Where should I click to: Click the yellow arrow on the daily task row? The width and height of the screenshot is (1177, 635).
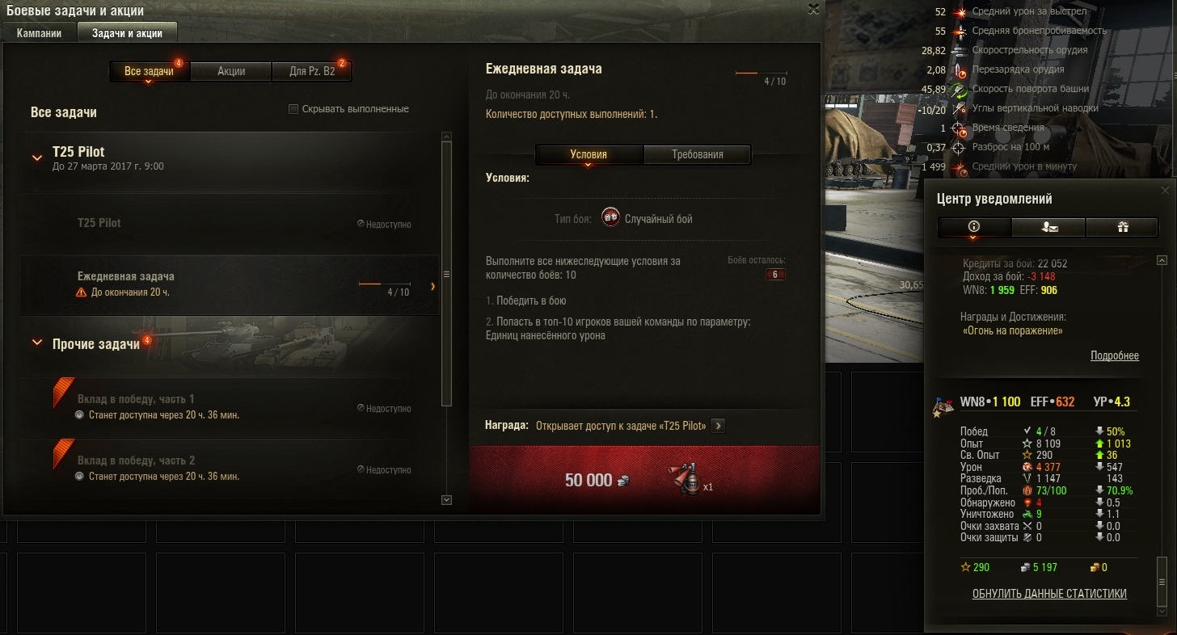(432, 286)
